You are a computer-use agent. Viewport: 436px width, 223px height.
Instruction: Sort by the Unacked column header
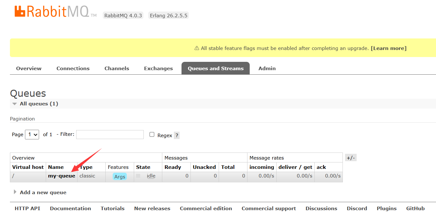pos(204,167)
